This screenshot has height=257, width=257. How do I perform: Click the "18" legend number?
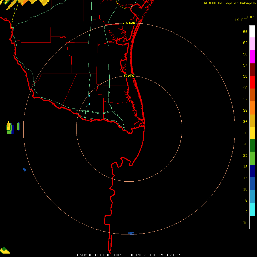[x=245, y=167]
